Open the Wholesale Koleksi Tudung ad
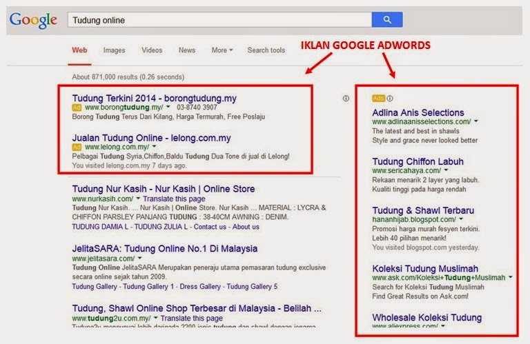Viewport: 530px width, 344px height. click(x=427, y=318)
